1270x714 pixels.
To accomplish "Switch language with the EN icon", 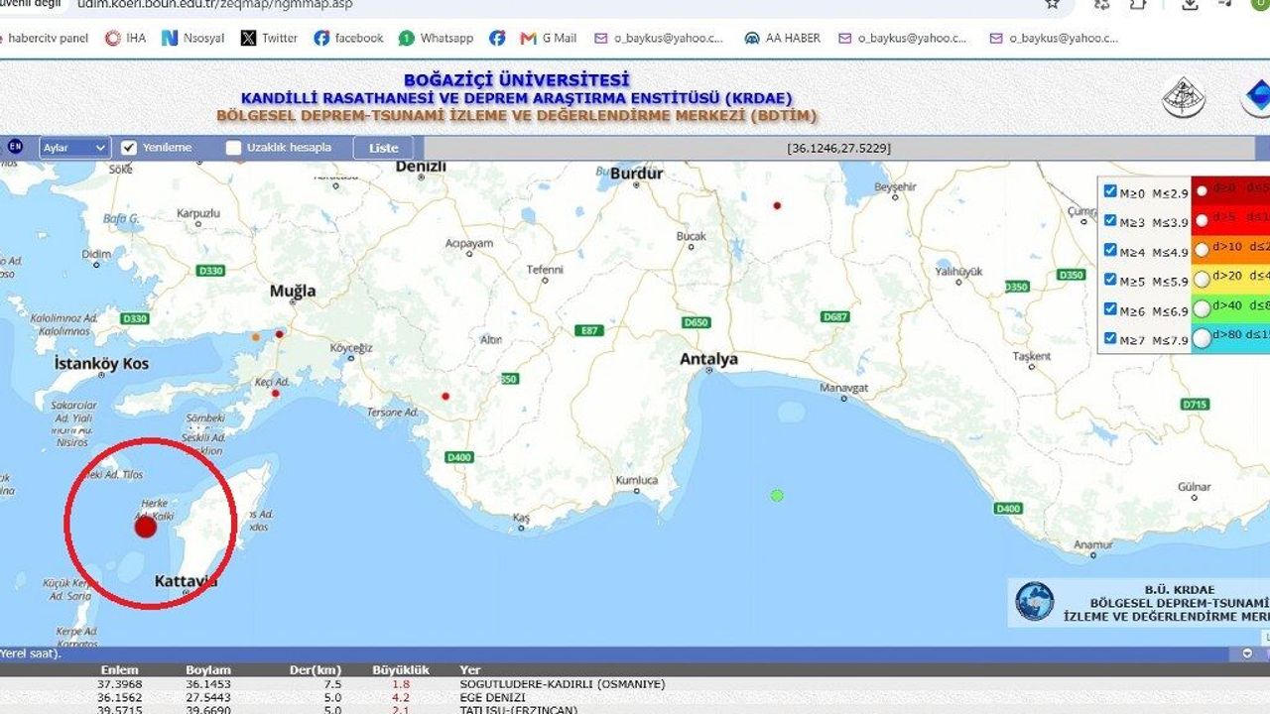I will (x=15, y=147).
